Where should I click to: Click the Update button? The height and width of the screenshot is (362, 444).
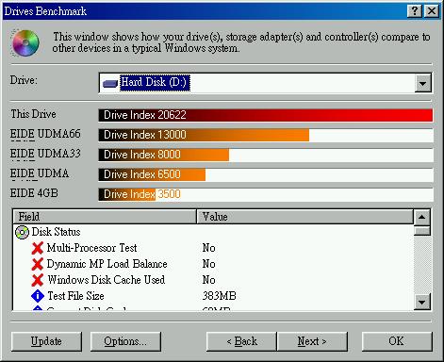[46, 341]
